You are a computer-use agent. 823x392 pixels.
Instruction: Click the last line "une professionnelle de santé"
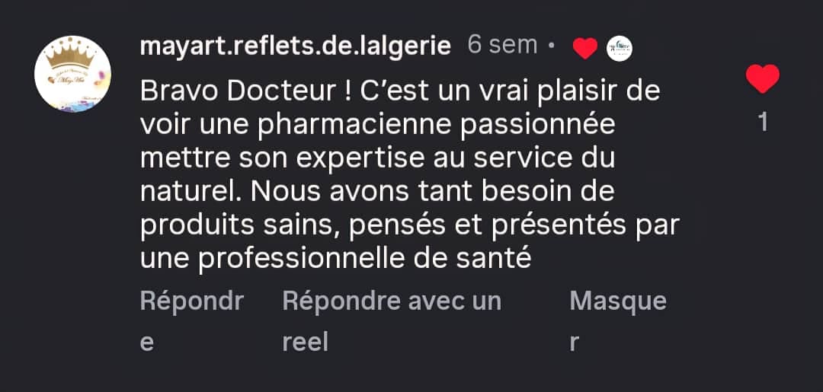coord(335,259)
